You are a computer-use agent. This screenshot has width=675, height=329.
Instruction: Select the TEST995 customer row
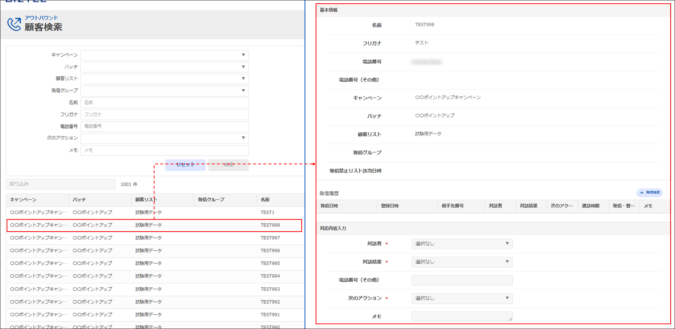[155, 264]
